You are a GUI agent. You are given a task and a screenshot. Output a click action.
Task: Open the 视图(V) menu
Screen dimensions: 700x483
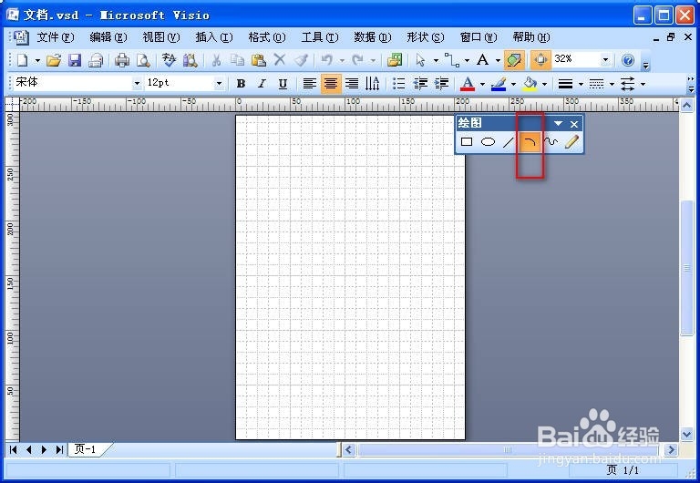click(161, 37)
